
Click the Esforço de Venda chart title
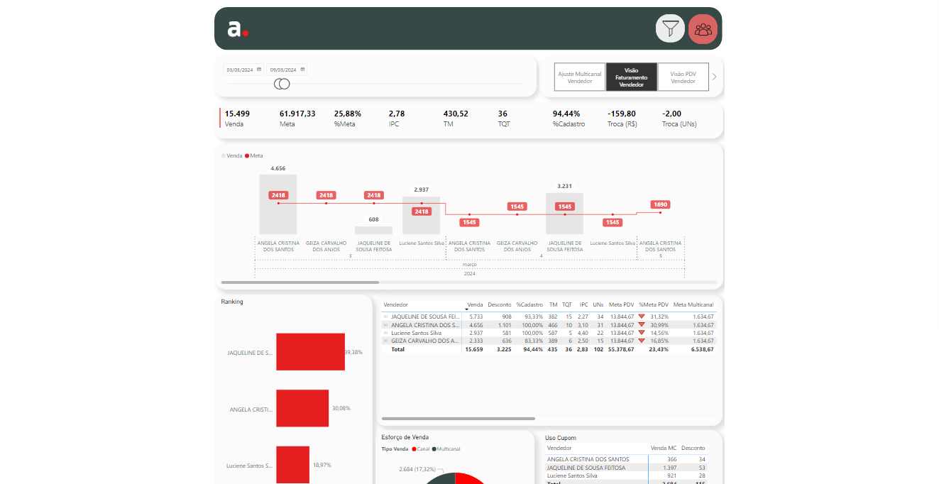click(x=405, y=437)
